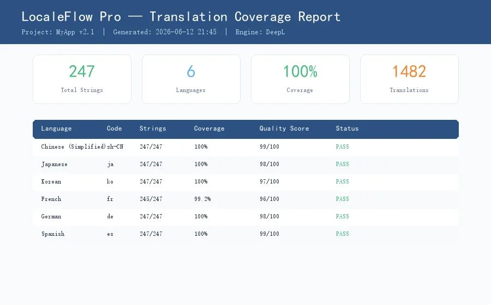Viewport: 491px width, 305px height.
Task: Select the 6 Languages summary card
Action: (191, 79)
